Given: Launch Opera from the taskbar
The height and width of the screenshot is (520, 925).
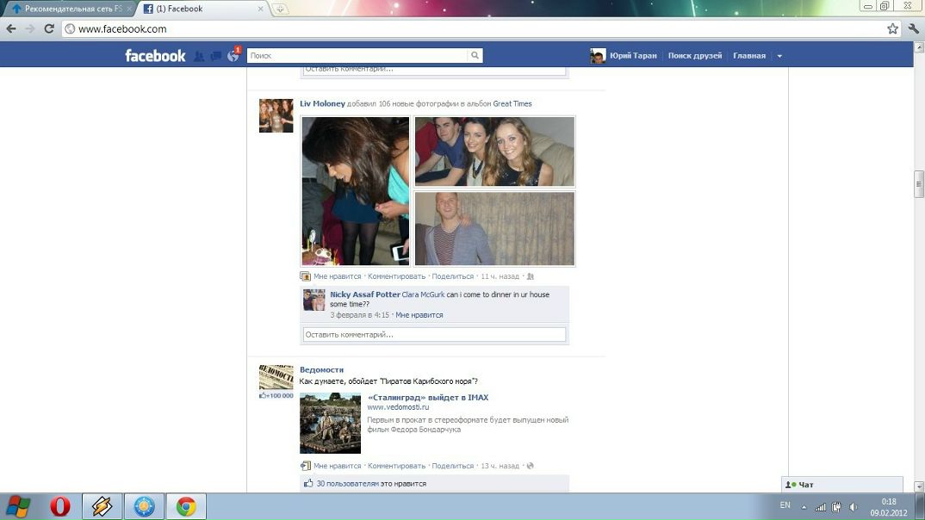Looking at the screenshot, I should [60, 506].
